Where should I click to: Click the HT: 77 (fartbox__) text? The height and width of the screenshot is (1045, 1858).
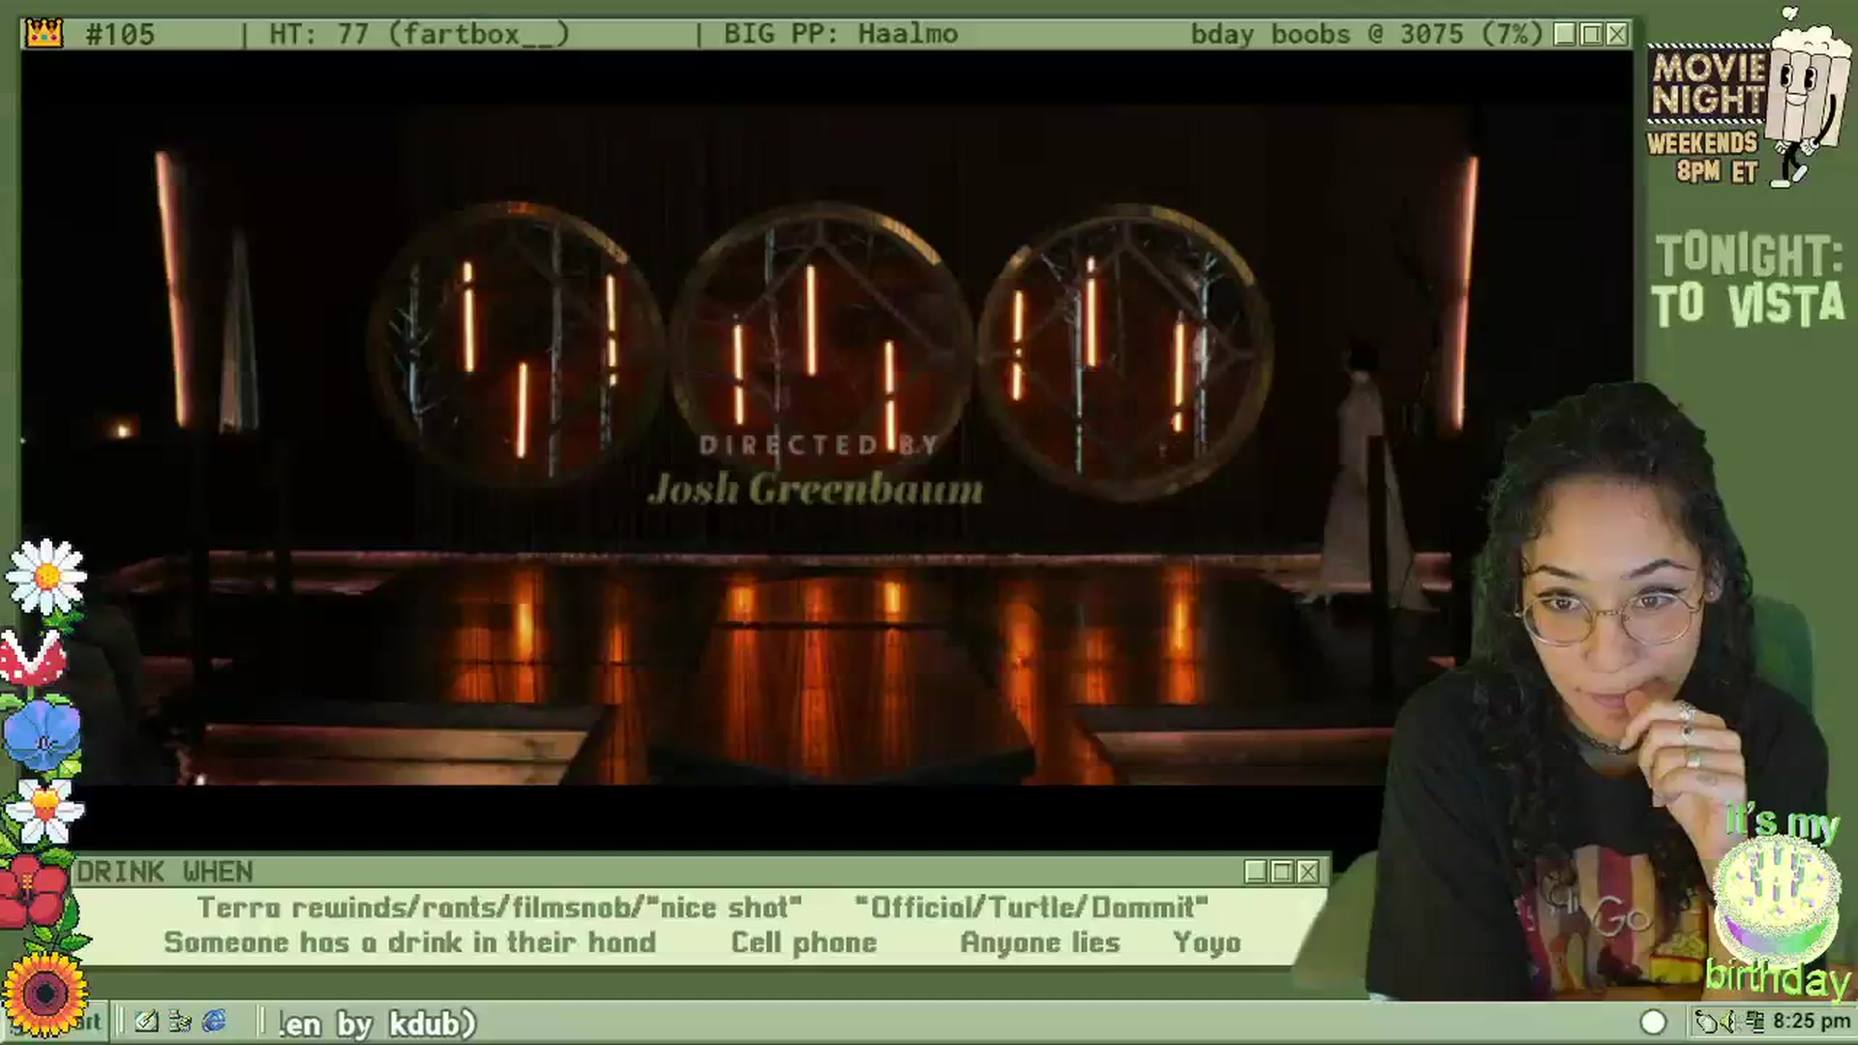[419, 34]
